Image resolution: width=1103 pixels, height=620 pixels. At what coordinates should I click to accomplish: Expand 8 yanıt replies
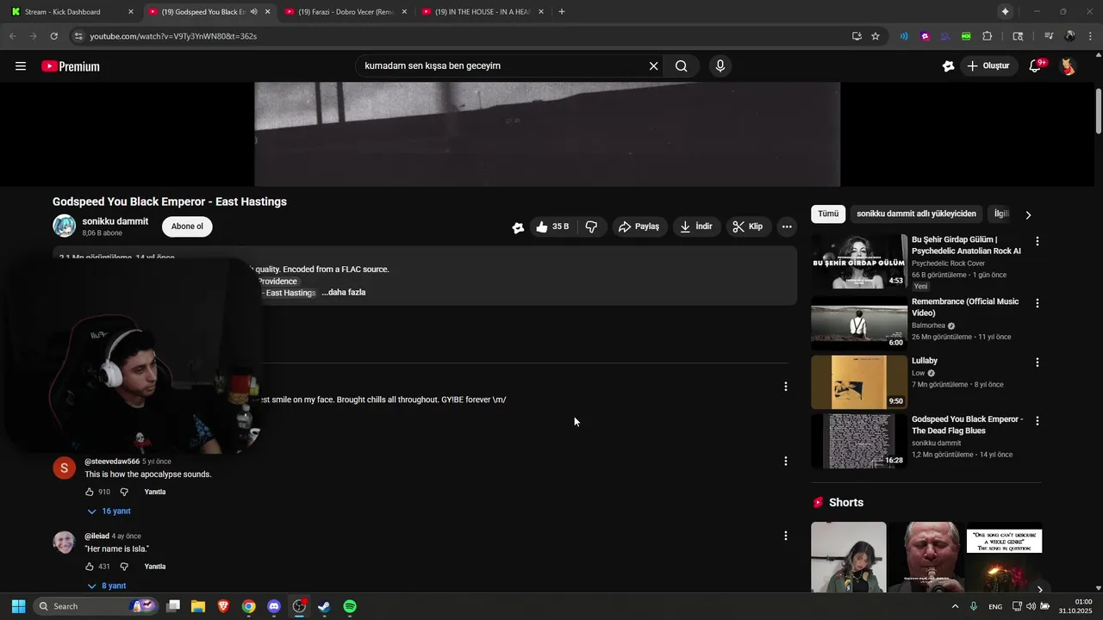pos(107,586)
